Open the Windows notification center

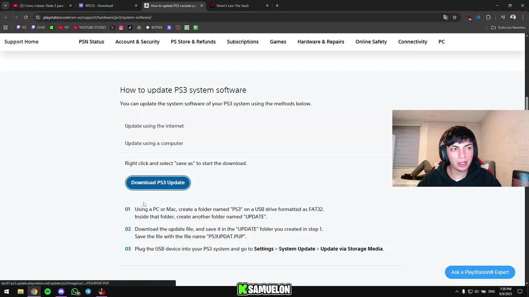click(520, 292)
